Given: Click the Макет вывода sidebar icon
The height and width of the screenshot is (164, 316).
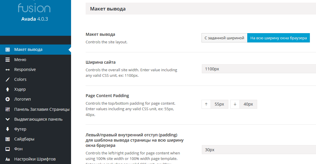Looking at the screenshot, I should pyautogui.click(x=8, y=49).
